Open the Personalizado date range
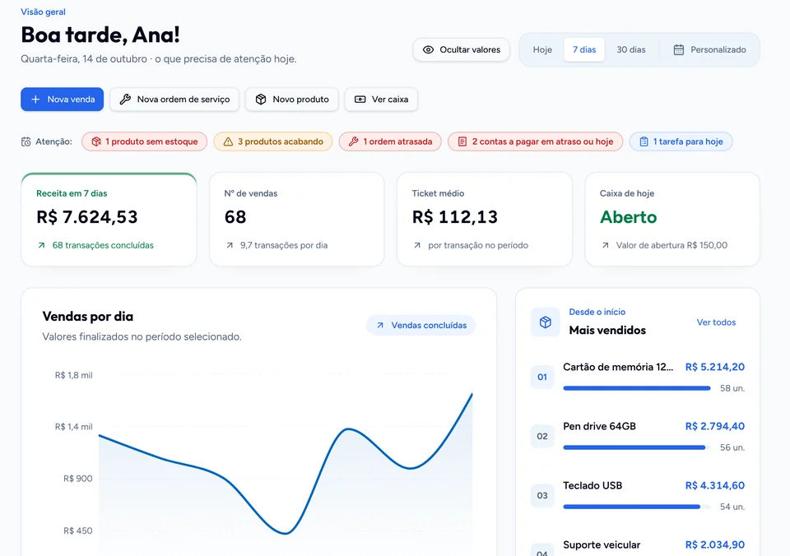The width and height of the screenshot is (790, 556). click(710, 49)
